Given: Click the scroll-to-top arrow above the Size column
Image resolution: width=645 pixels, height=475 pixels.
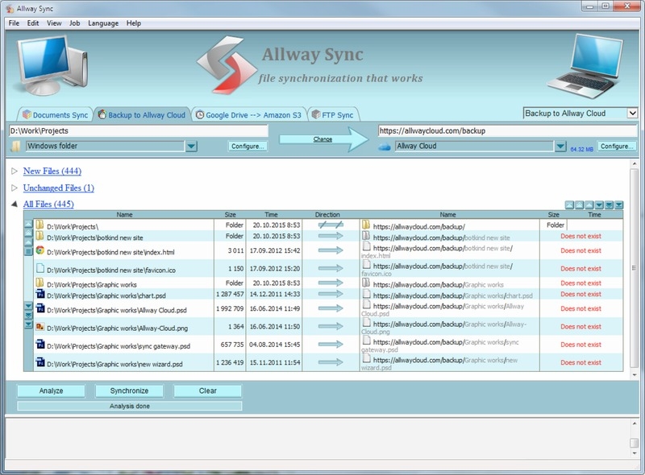Looking at the screenshot, I should click(570, 203).
